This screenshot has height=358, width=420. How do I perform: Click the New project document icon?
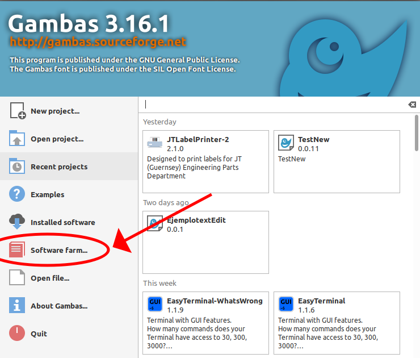point(18,111)
